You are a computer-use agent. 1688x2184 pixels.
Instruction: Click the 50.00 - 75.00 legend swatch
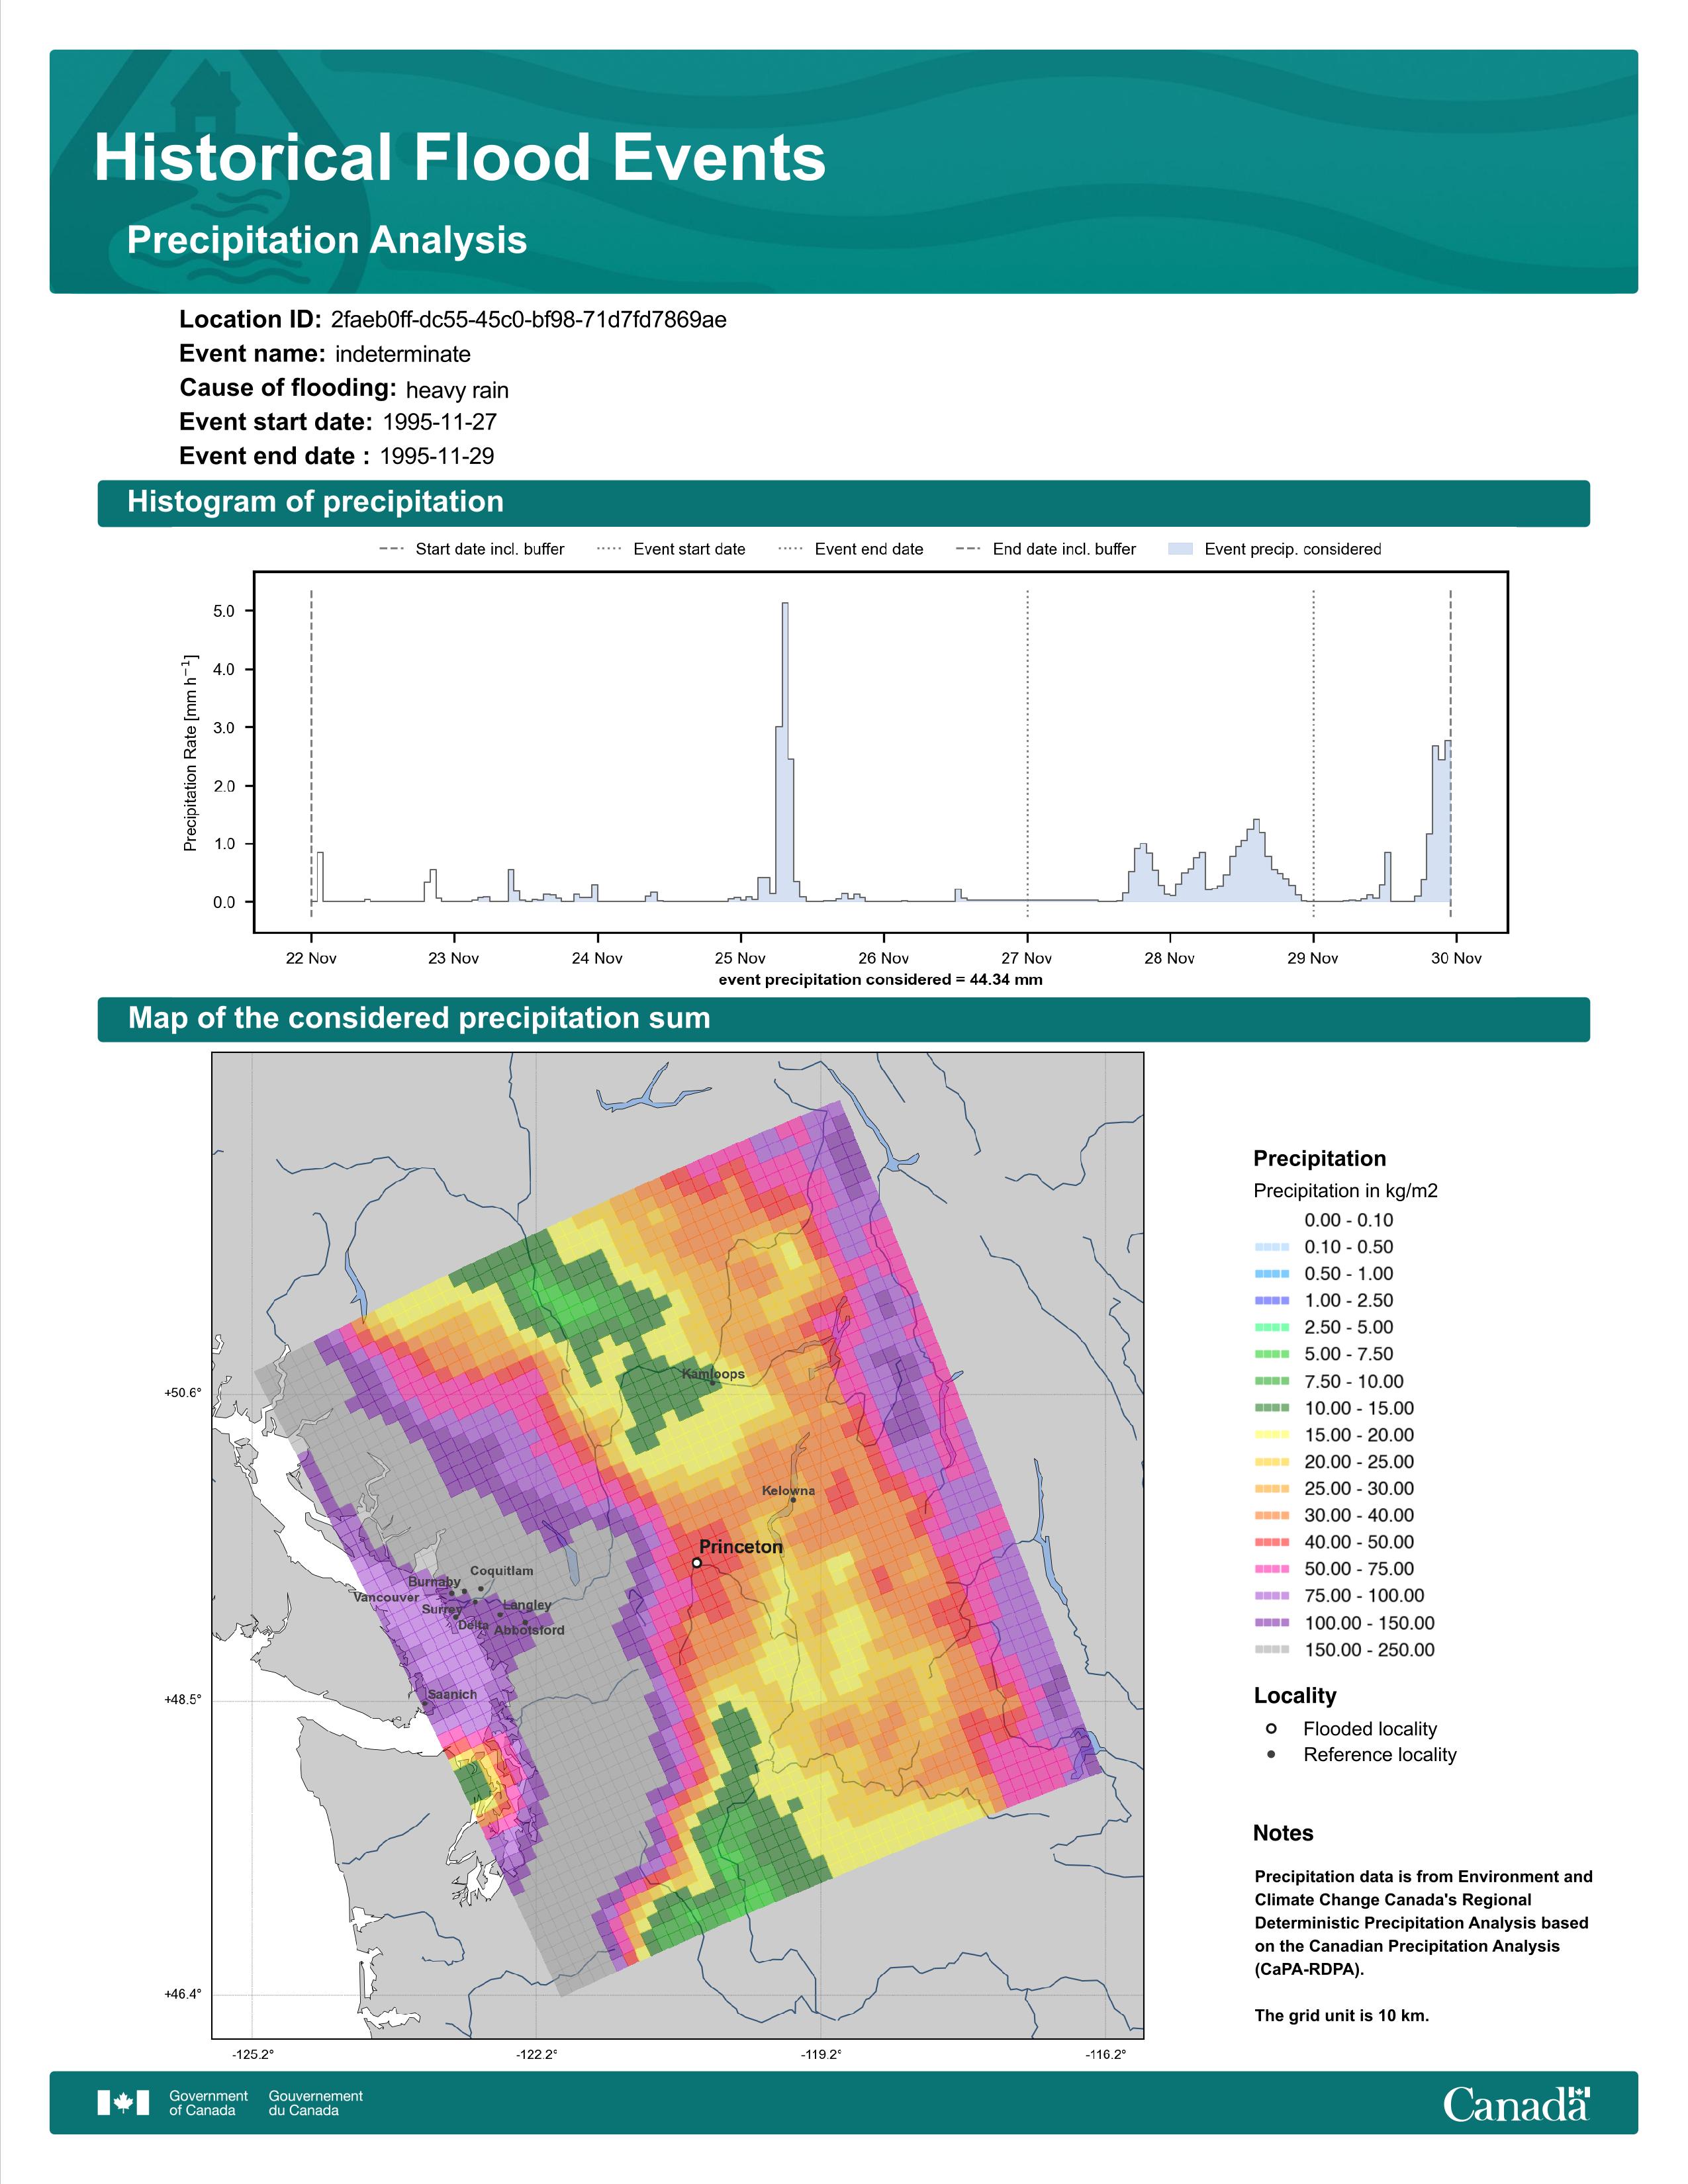[1271, 1569]
